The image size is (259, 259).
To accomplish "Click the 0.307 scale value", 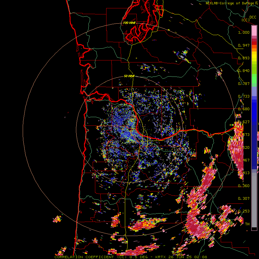I will (x=244, y=199).
